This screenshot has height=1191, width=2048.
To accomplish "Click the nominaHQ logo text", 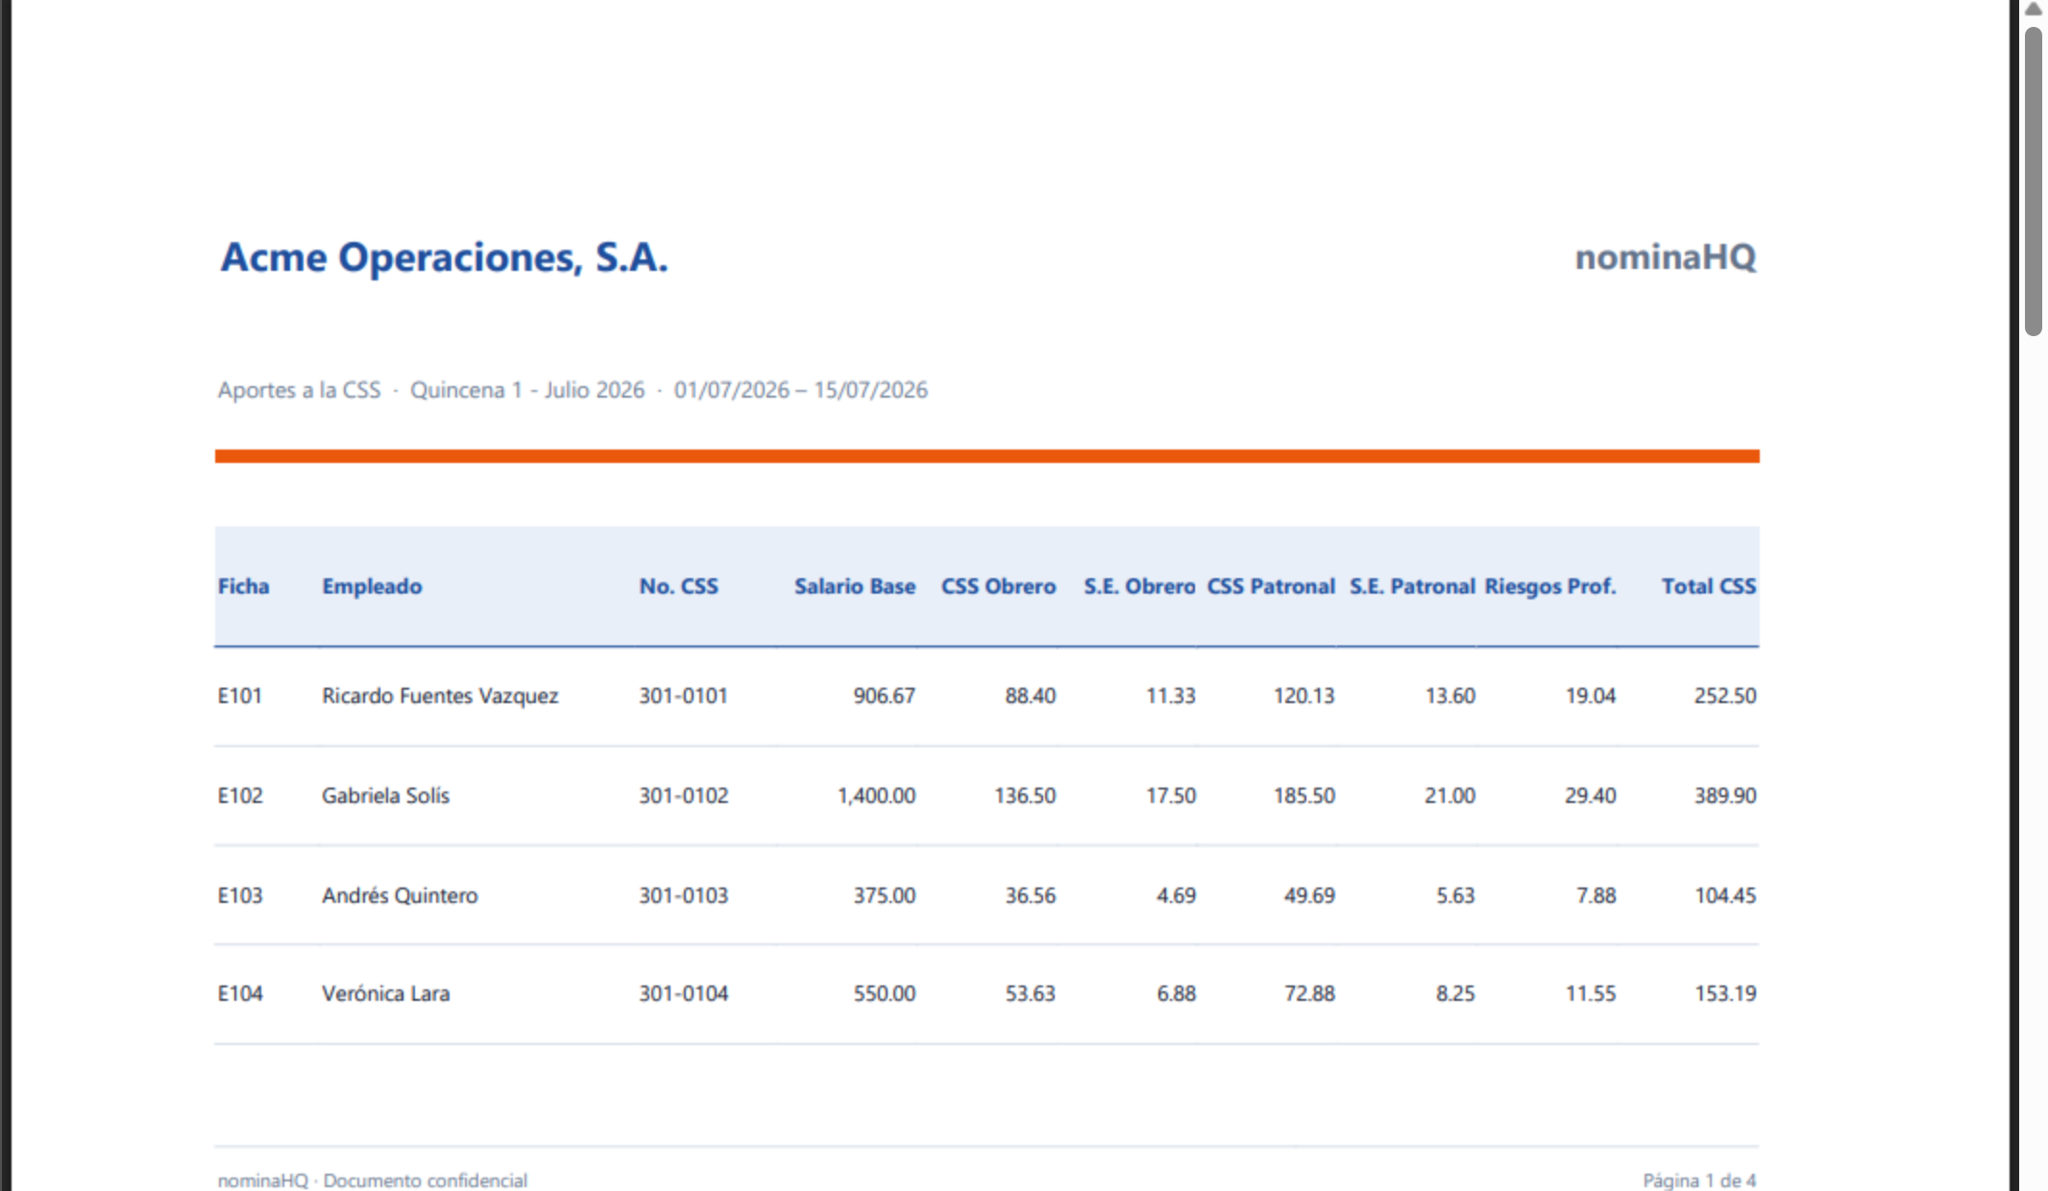I will [x=1666, y=257].
